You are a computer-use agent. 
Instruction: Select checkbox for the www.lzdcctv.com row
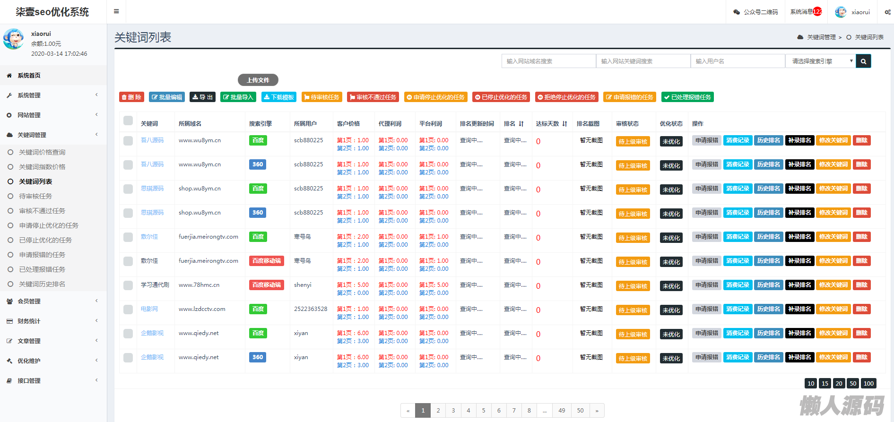tap(128, 310)
